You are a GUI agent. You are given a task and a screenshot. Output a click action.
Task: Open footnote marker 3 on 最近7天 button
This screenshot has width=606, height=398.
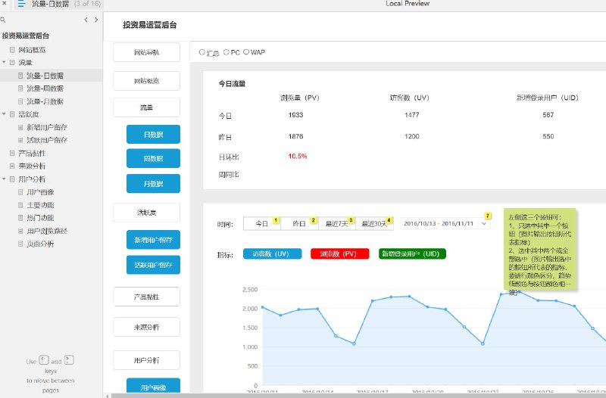point(351,220)
